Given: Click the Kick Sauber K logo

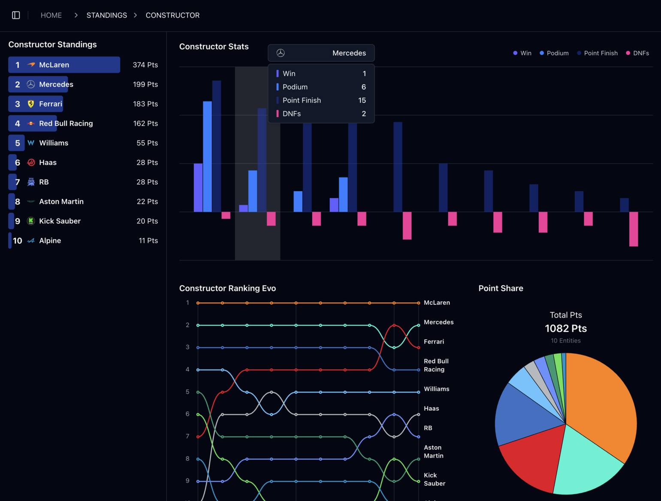Looking at the screenshot, I should [x=31, y=221].
